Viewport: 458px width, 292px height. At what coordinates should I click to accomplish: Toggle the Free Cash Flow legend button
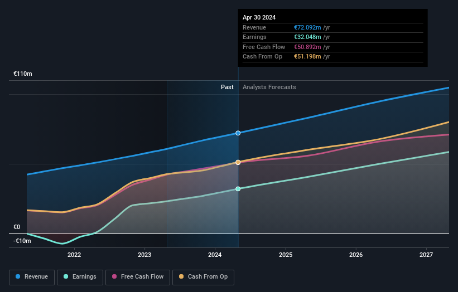point(138,277)
